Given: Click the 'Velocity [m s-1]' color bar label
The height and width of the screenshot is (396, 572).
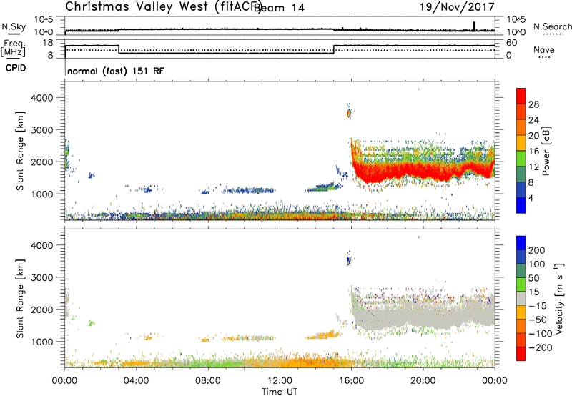Looking at the screenshot, I should tap(558, 299).
